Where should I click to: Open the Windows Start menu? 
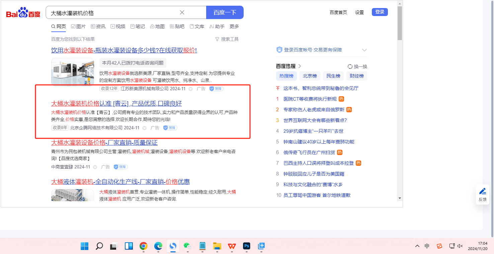tap(84, 246)
